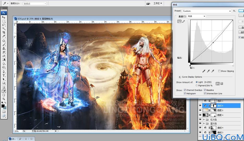The image size is (244, 141).
Task: Expand the 红火焰 layer group
Action: click(204, 120)
